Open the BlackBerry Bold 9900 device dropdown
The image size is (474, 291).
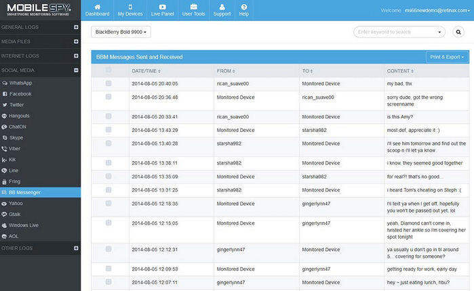coord(121,32)
